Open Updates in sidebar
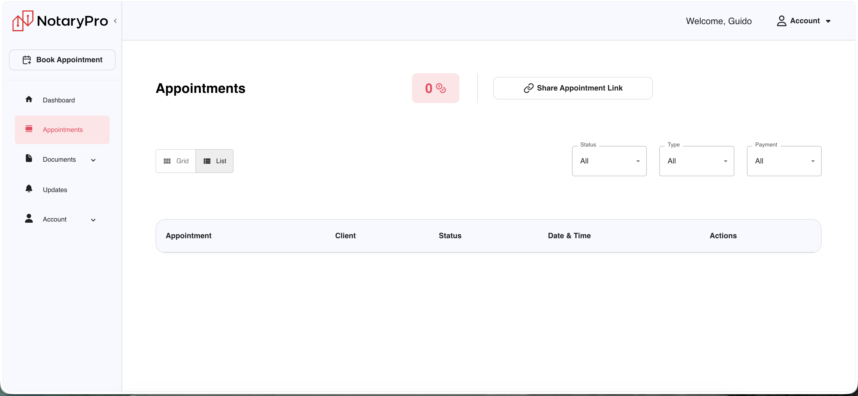The height and width of the screenshot is (396, 858). tap(62, 190)
